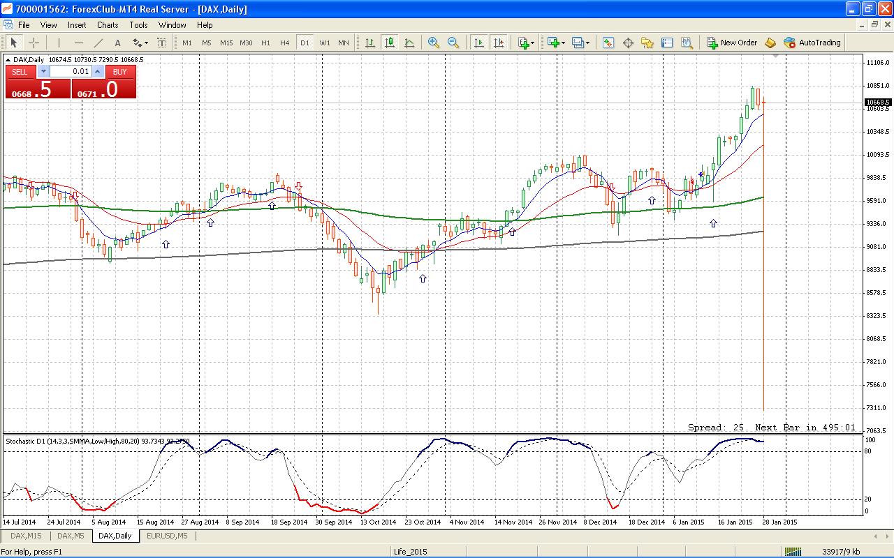Open the File menu
894x558 pixels.
(24, 24)
